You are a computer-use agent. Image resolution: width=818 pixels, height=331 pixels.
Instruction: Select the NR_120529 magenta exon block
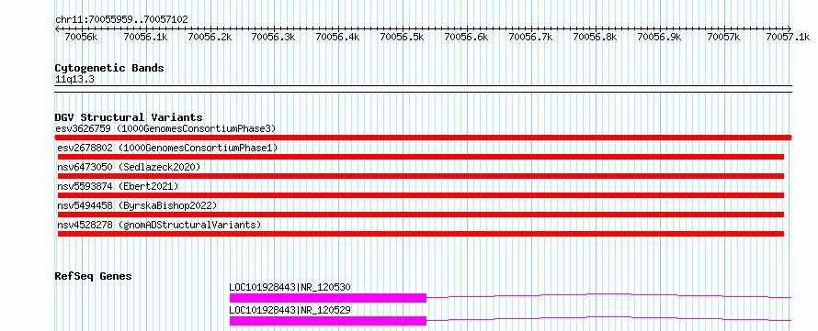(328, 321)
